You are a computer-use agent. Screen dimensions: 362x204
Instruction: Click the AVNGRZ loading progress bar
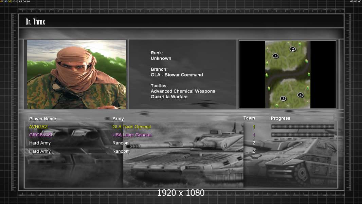click(x=303, y=126)
